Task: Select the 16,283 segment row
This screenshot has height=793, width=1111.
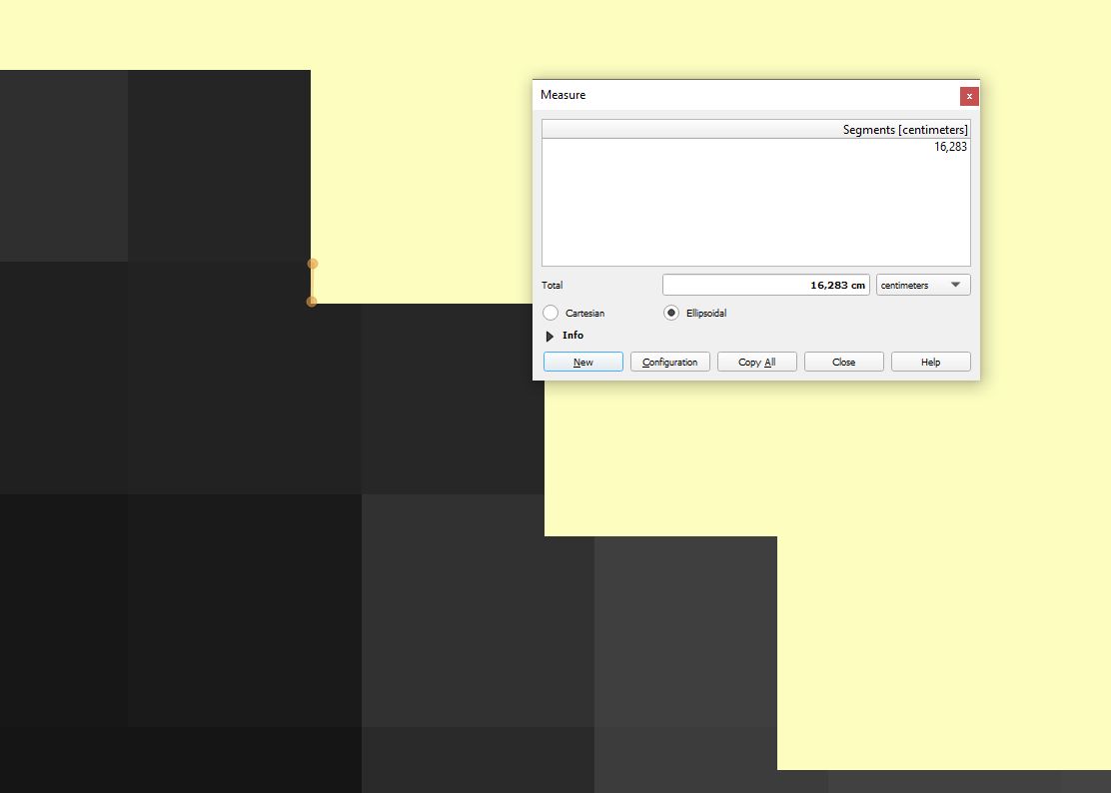Action: [x=756, y=147]
